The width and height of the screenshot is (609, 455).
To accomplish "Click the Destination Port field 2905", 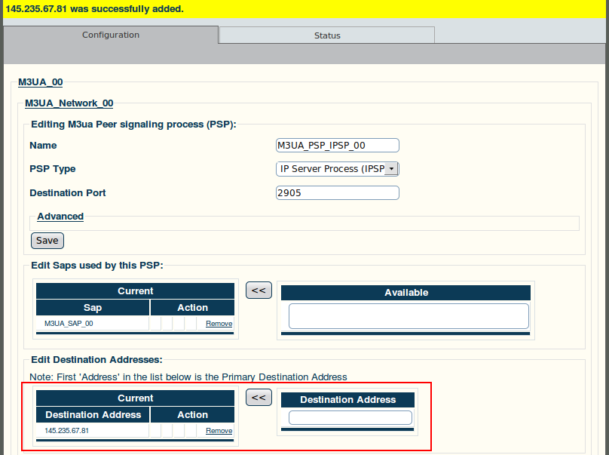I will (337, 193).
